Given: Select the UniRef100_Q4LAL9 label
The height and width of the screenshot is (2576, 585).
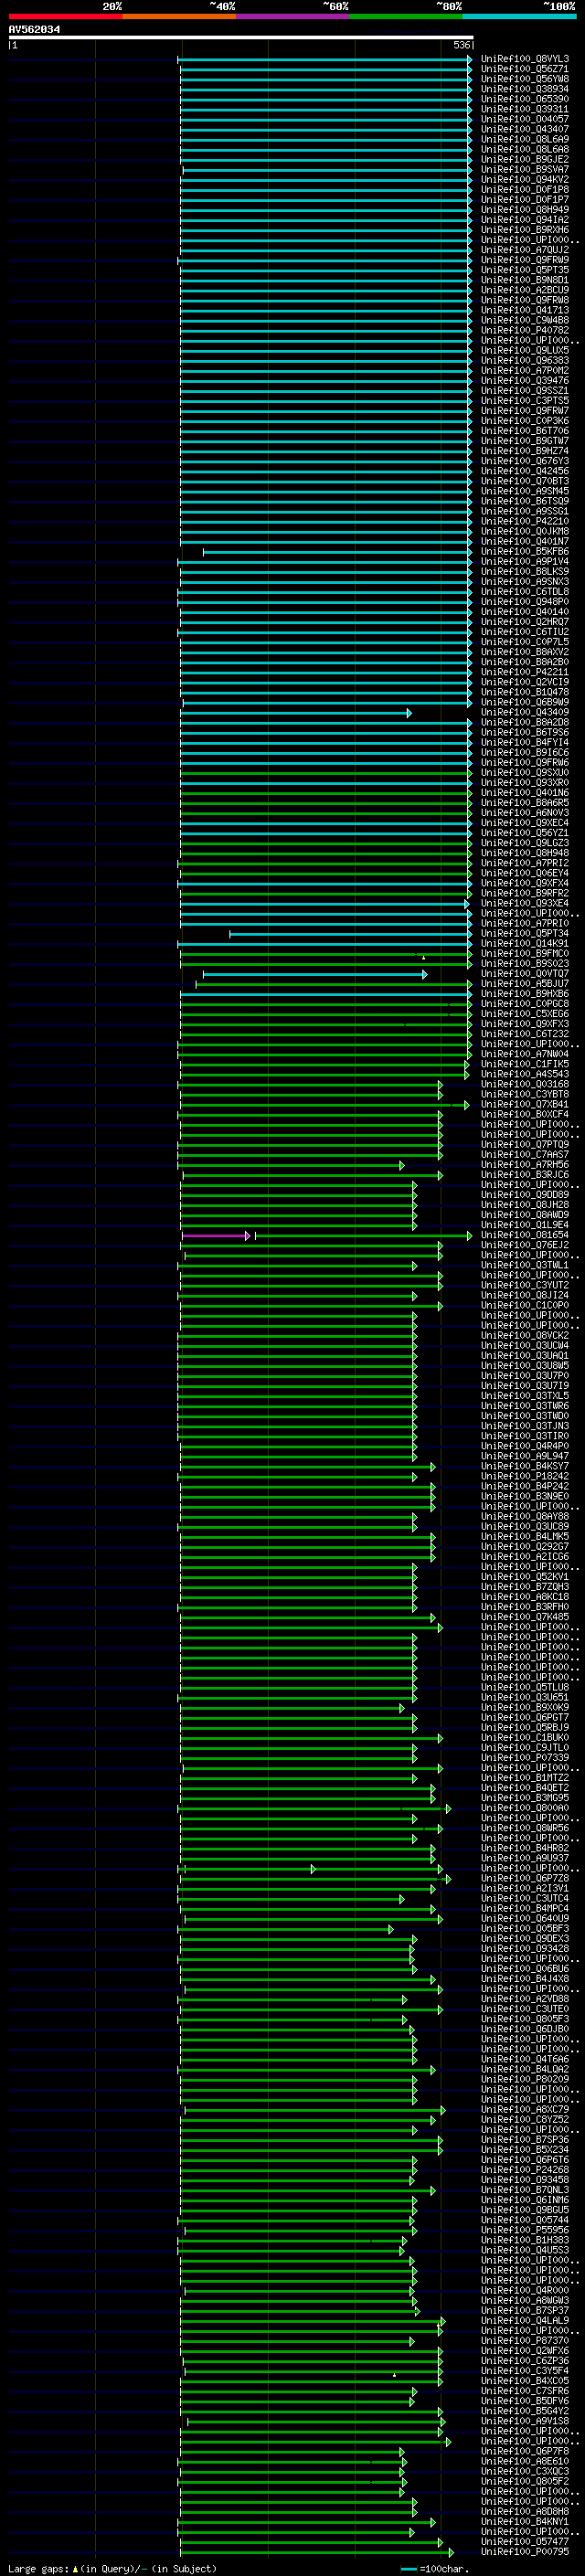Looking at the screenshot, I should coord(524,2322).
